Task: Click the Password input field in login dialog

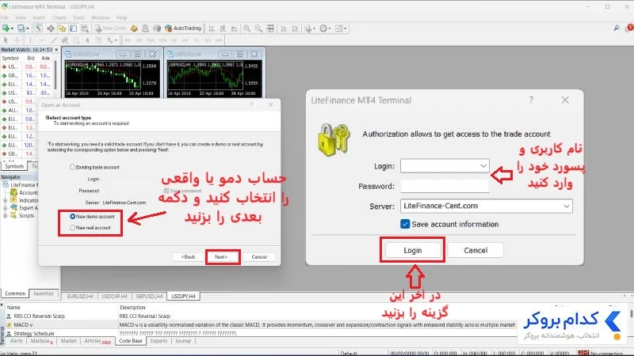Action: (445, 186)
